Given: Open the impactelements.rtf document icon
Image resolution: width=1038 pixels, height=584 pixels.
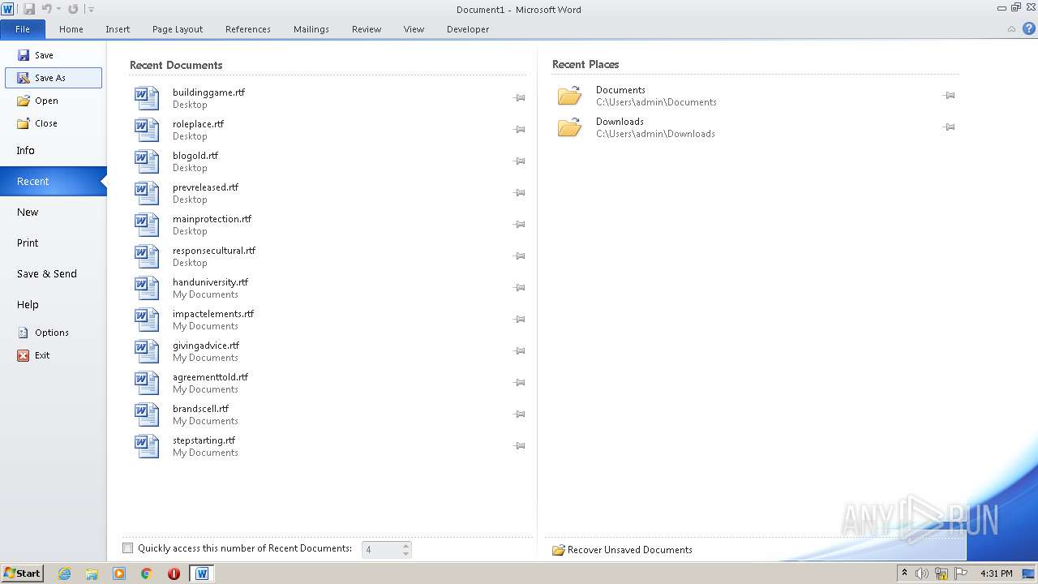Looking at the screenshot, I should (147, 320).
